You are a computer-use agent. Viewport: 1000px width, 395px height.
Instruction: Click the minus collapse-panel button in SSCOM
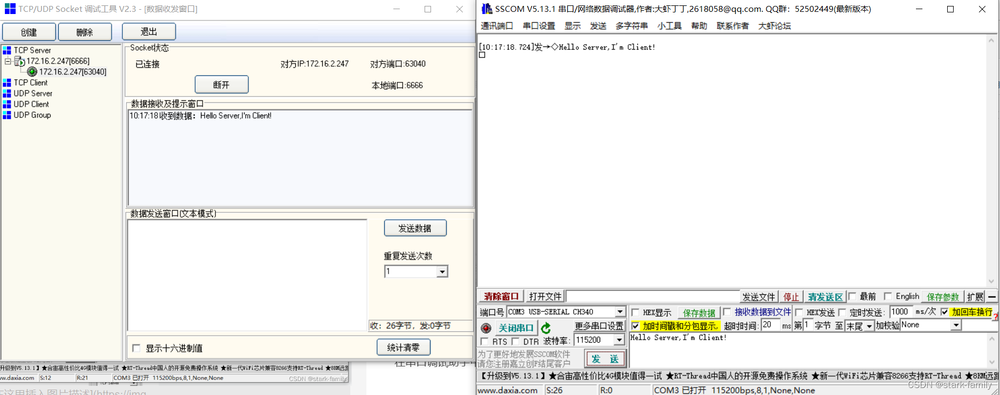pyautogui.click(x=992, y=296)
